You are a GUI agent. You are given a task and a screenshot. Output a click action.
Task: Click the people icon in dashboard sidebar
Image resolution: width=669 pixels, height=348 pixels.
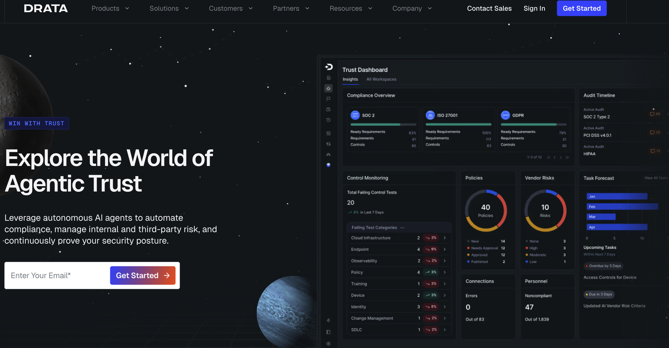pos(329,155)
